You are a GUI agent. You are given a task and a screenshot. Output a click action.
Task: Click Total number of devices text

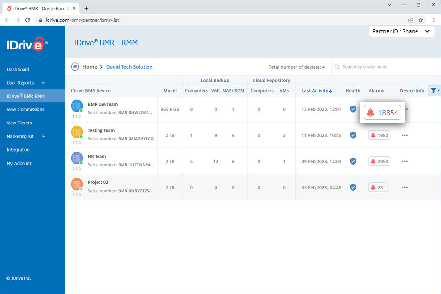click(x=297, y=67)
